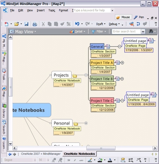Click the folder icon next to Projects

[x=75, y=76]
